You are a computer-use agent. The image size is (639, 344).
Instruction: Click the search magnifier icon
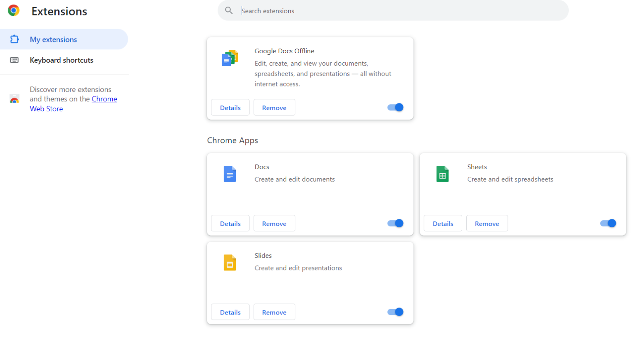coord(229,10)
